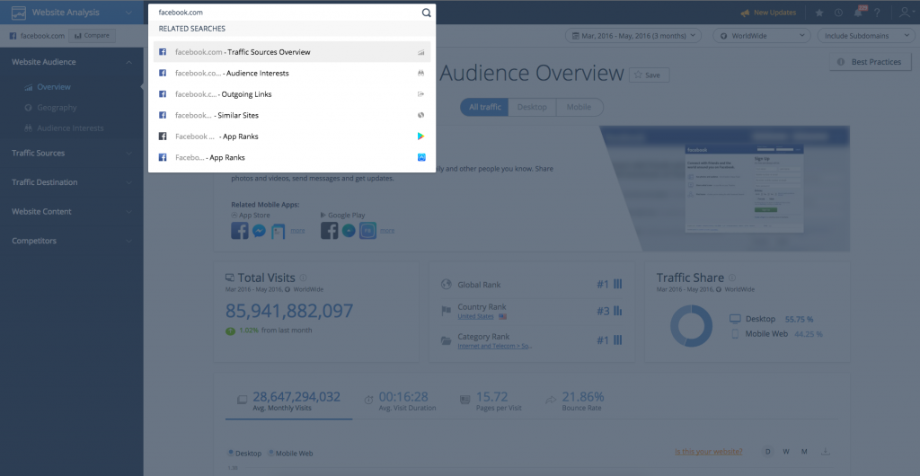The width and height of the screenshot is (920, 476).
Task: Toggle the Mobile Web chart series
Action: [290, 454]
